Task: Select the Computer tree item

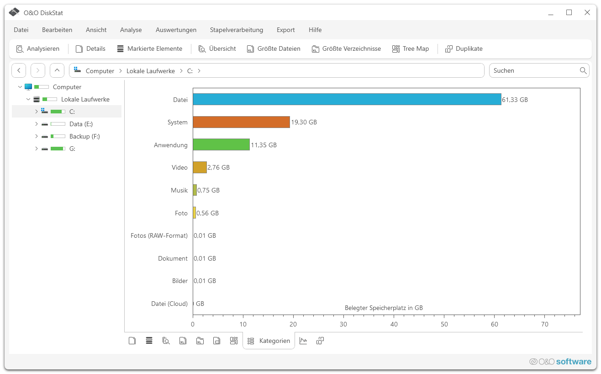Action: pos(67,87)
